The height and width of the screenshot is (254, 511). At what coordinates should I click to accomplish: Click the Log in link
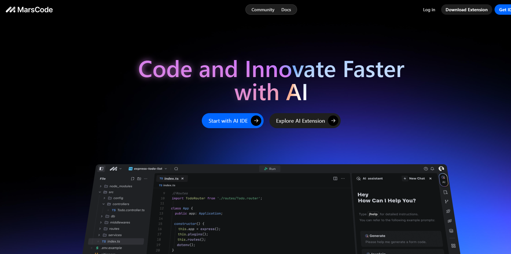click(429, 10)
